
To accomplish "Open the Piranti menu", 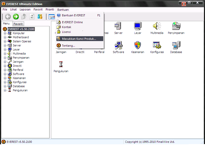I will [x=50, y=9].
